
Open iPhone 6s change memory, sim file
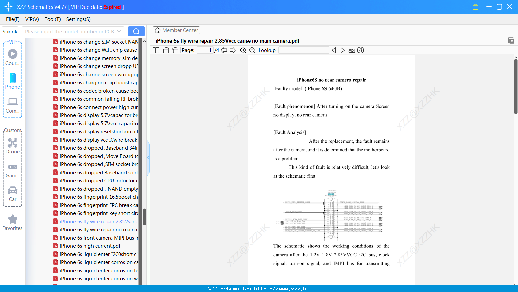96,58
